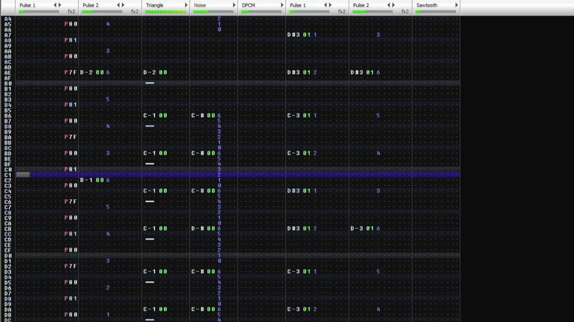Image resolution: width=574 pixels, height=322 pixels.
Task: Toggle the Sawtooth channel header
Action: [427, 5]
